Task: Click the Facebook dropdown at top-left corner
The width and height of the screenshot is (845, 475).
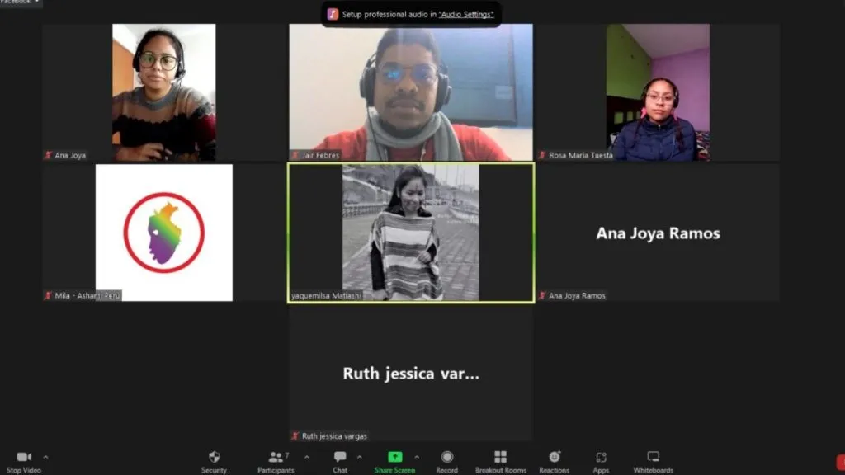Action: click(x=20, y=2)
